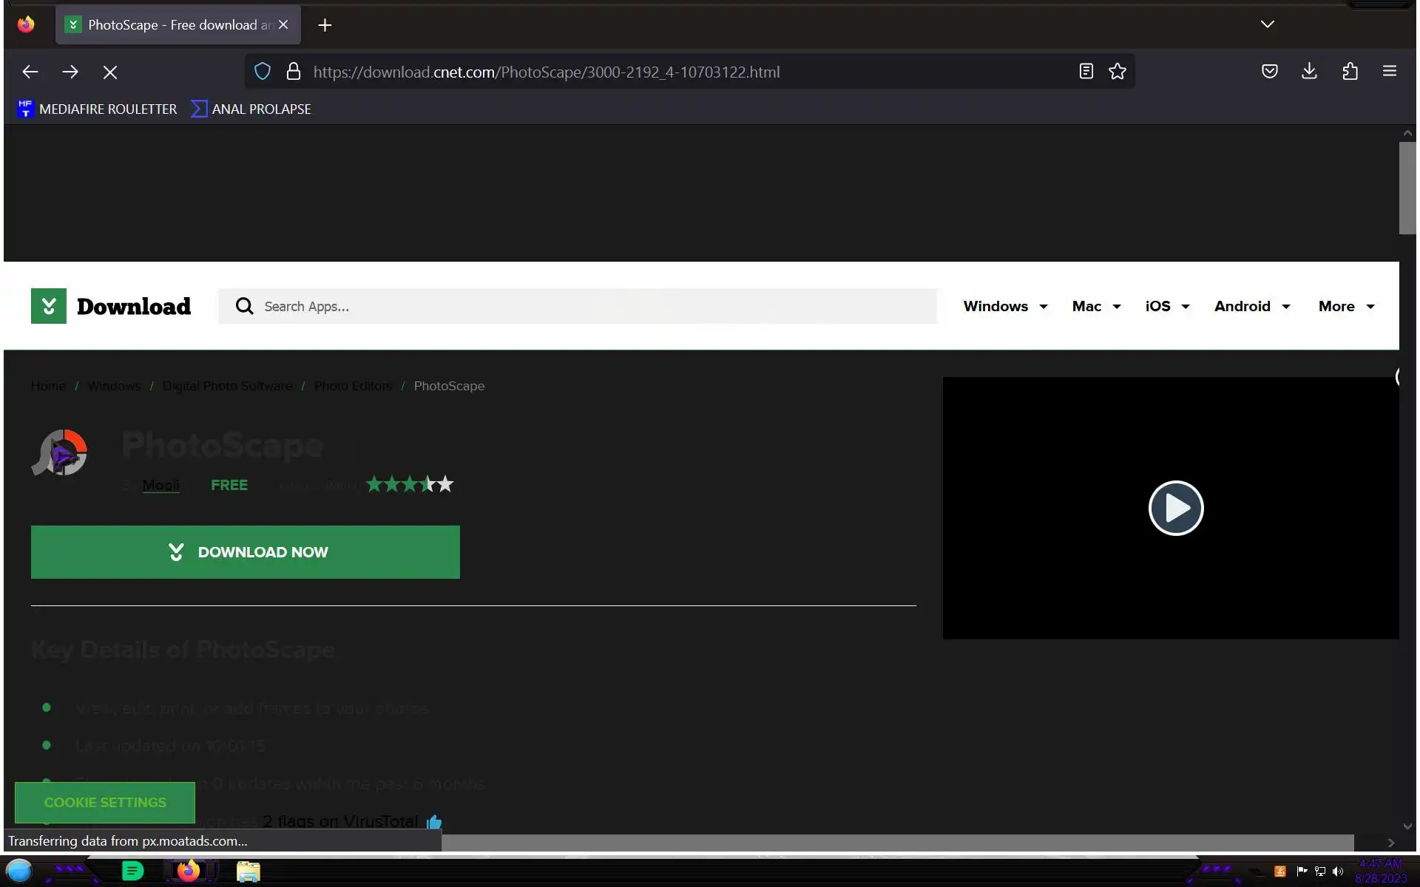Open a new tab with plus button
The height and width of the screenshot is (887, 1420).
(x=325, y=25)
